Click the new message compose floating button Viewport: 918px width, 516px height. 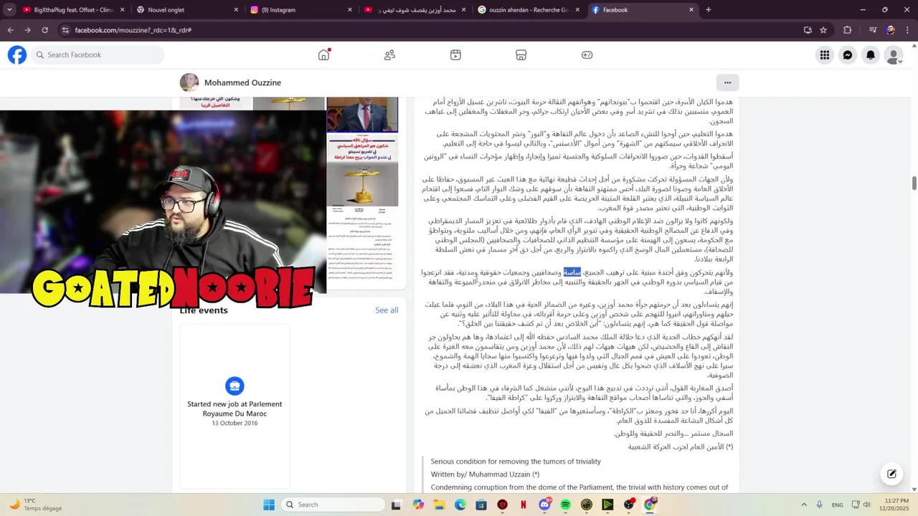pyautogui.click(x=891, y=474)
